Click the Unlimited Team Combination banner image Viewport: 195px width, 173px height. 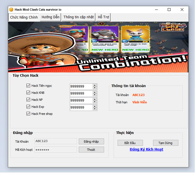[x=98, y=47]
